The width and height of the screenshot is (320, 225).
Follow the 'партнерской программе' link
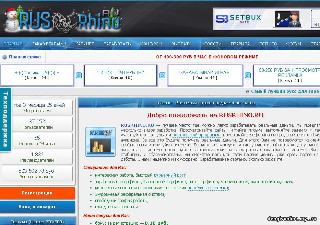pyautogui.click(x=197, y=135)
